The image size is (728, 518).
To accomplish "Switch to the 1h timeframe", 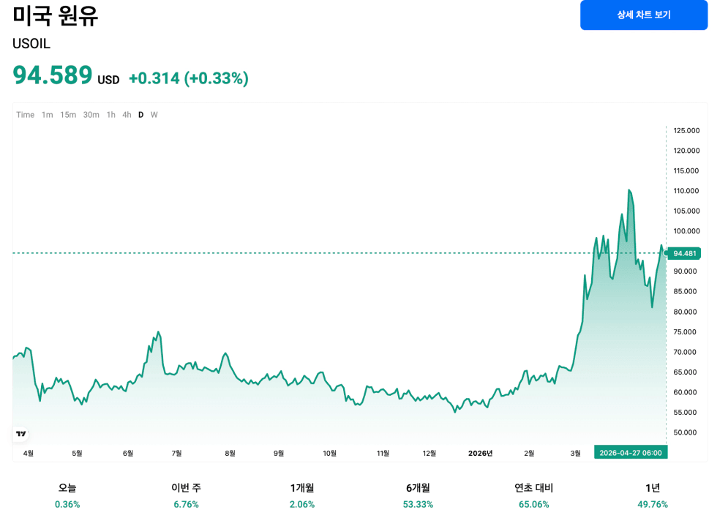I will [110, 115].
